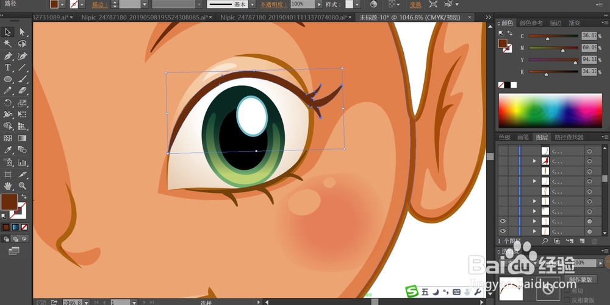Select the Selection tool (black arrow)
Screen dimensions: 610x305
[x=7, y=32]
